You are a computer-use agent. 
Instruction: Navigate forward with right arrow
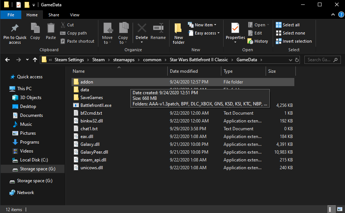coord(19,60)
